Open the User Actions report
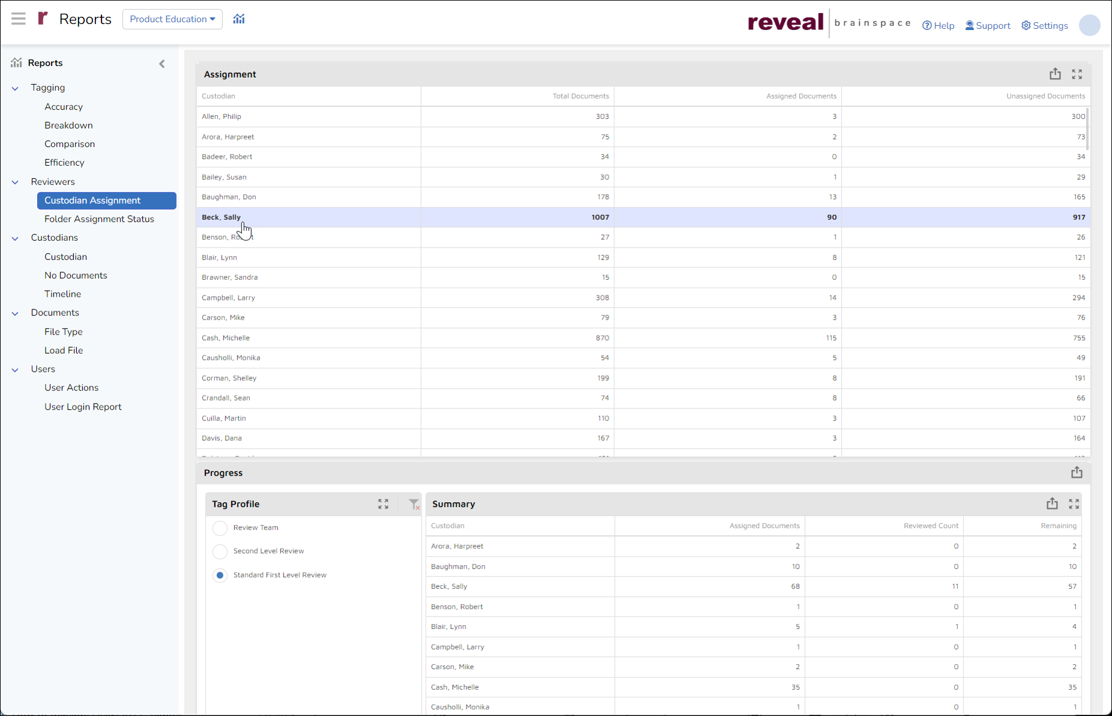The width and height of the screenshot is (1112, 716). 71,387
